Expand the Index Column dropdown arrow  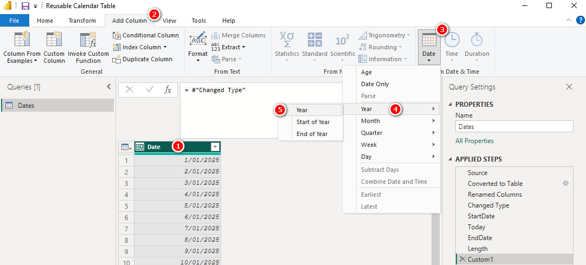pyautogui.click(x=165, y=47)
